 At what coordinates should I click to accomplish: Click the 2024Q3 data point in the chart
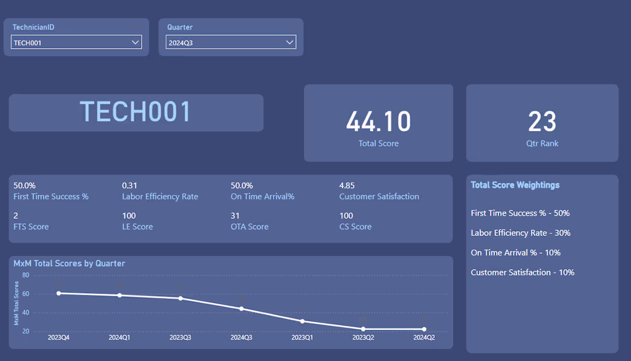242,308
